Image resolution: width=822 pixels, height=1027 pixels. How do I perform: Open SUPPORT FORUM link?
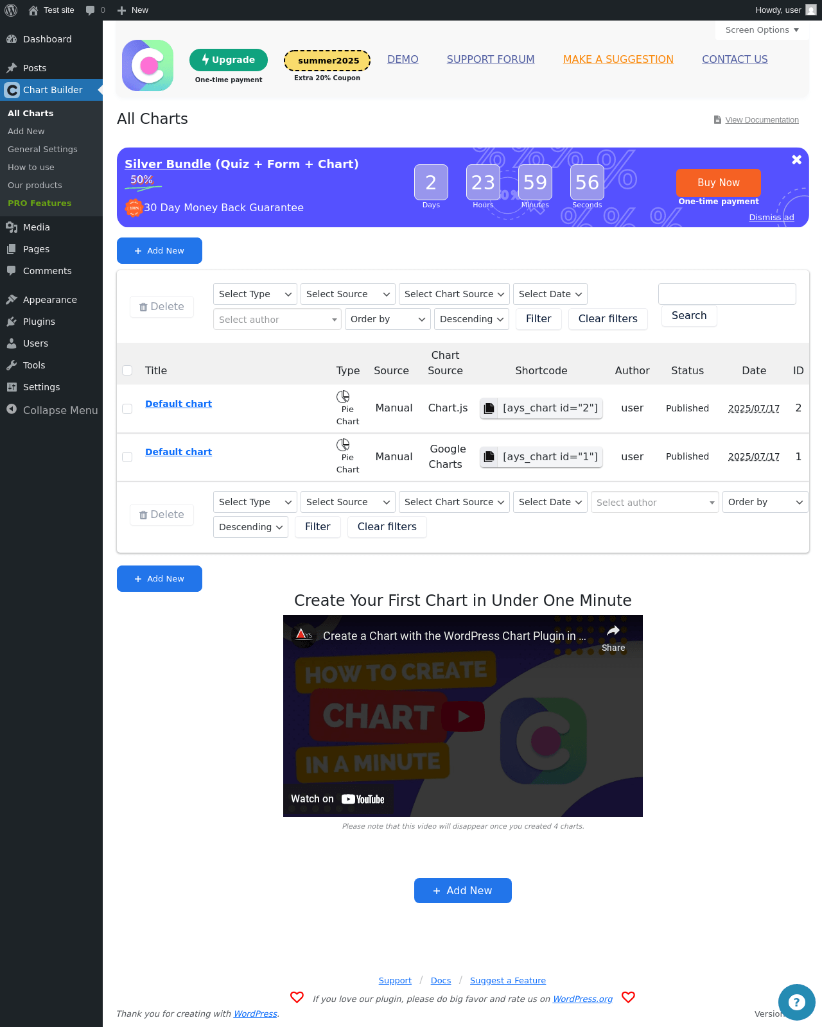pyautogui.click(x=491, y=59)
